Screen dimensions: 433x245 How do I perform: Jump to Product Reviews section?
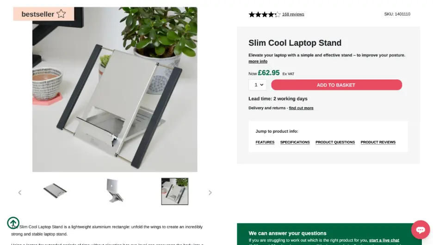(x=378, y=142)
